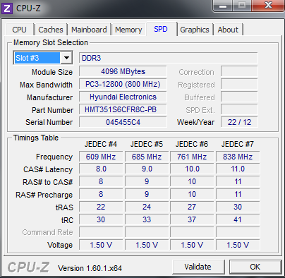Click the DDR3 memory type field
The height and width of the screenshot is (278, 285).
pos(169,58)
